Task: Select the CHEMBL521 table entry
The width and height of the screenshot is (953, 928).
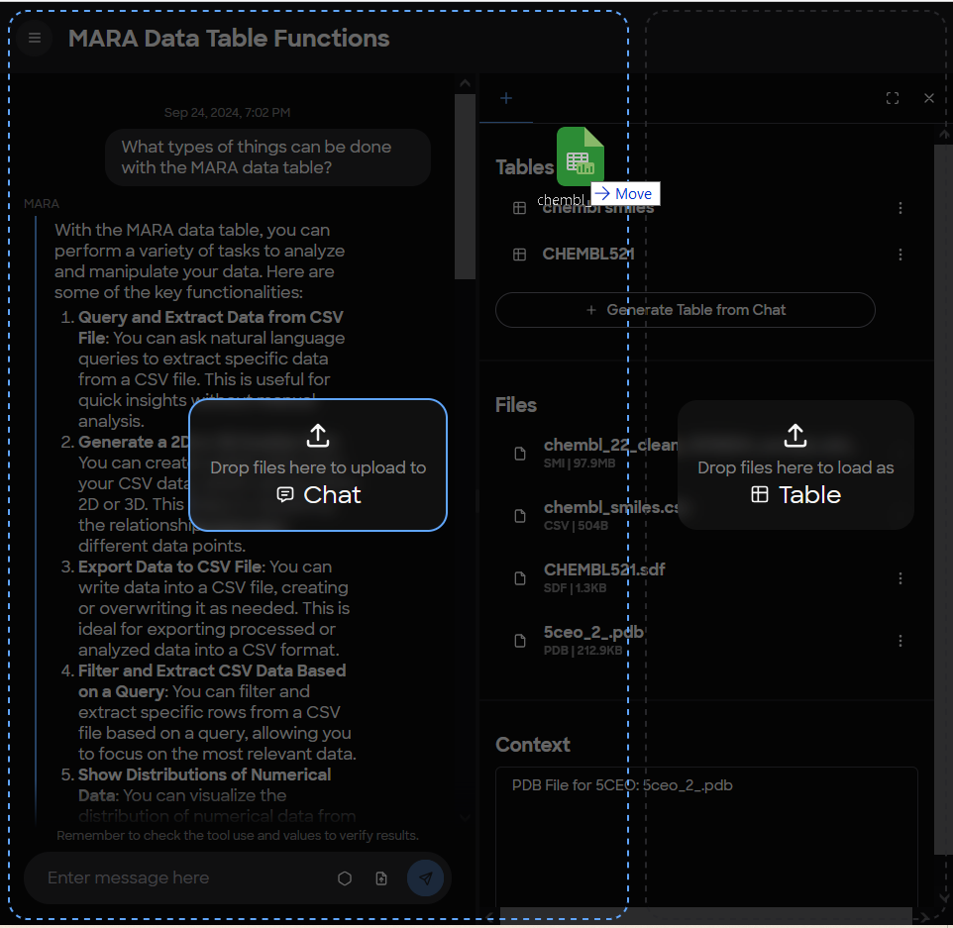Action: pos(588,255)
